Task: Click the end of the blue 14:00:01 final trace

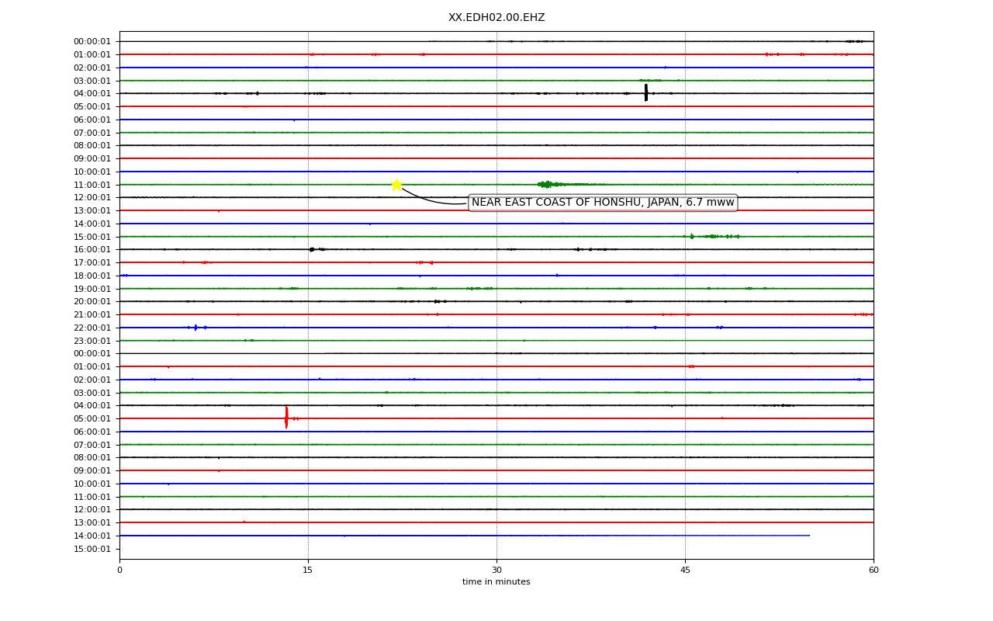Action: pyautogui.click(x=809, y=536)
